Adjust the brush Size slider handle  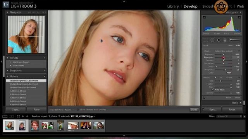(x=220, y=81)
